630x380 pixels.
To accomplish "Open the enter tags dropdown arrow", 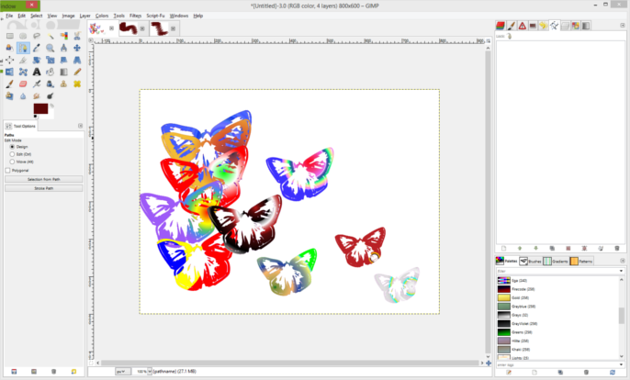I will (x=621, y=364).
